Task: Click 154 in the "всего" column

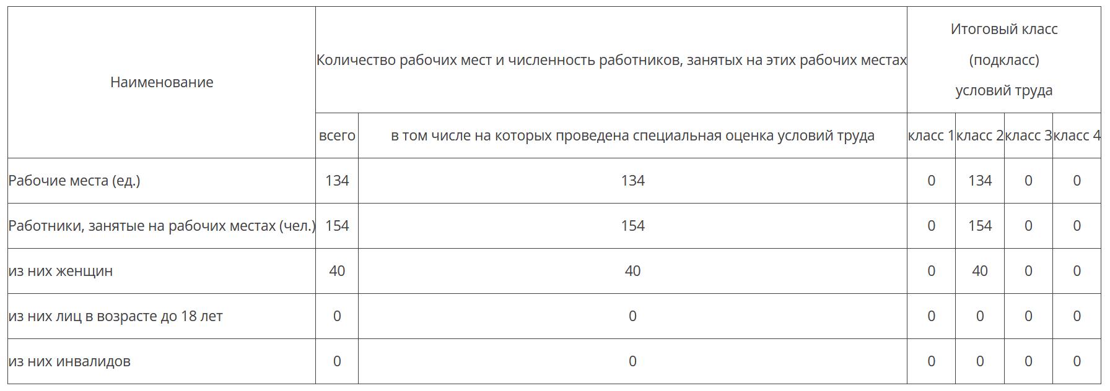Action: 337,226
